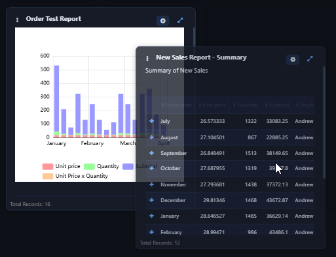The image size is (336, 257).
Task: Click the New Sales Report vertical scrollbar
Action: 324,122
